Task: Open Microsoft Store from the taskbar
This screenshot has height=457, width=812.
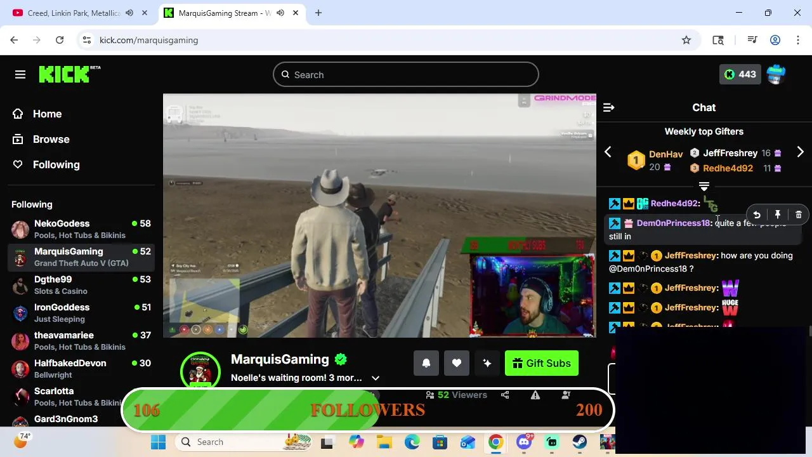Action: [x=440, y=442]
